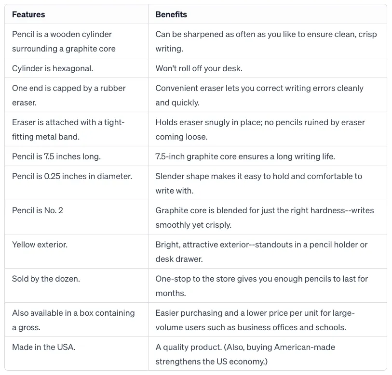The image size is (392, 375).
Task: Click the 'Won't roll off your desk.' cell
Action: click(x=199, y=68)
